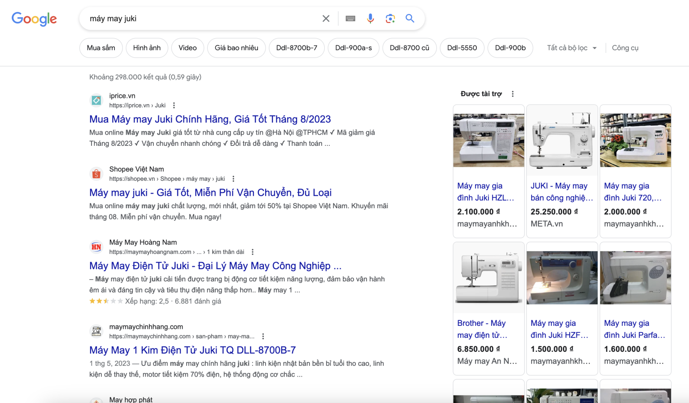Open the JUKI industrial machine META.vn thumbnail
Viewport: 689px width, 403px height.
(562, 140)
